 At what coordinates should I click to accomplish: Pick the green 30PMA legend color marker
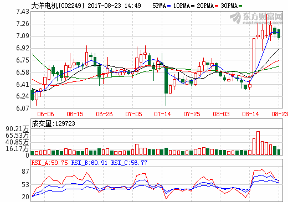[240, 6]
